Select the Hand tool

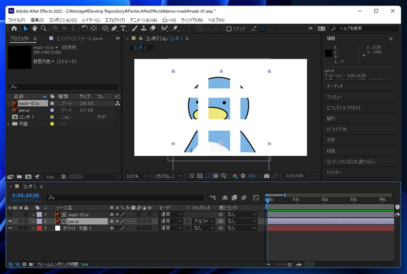34,28
